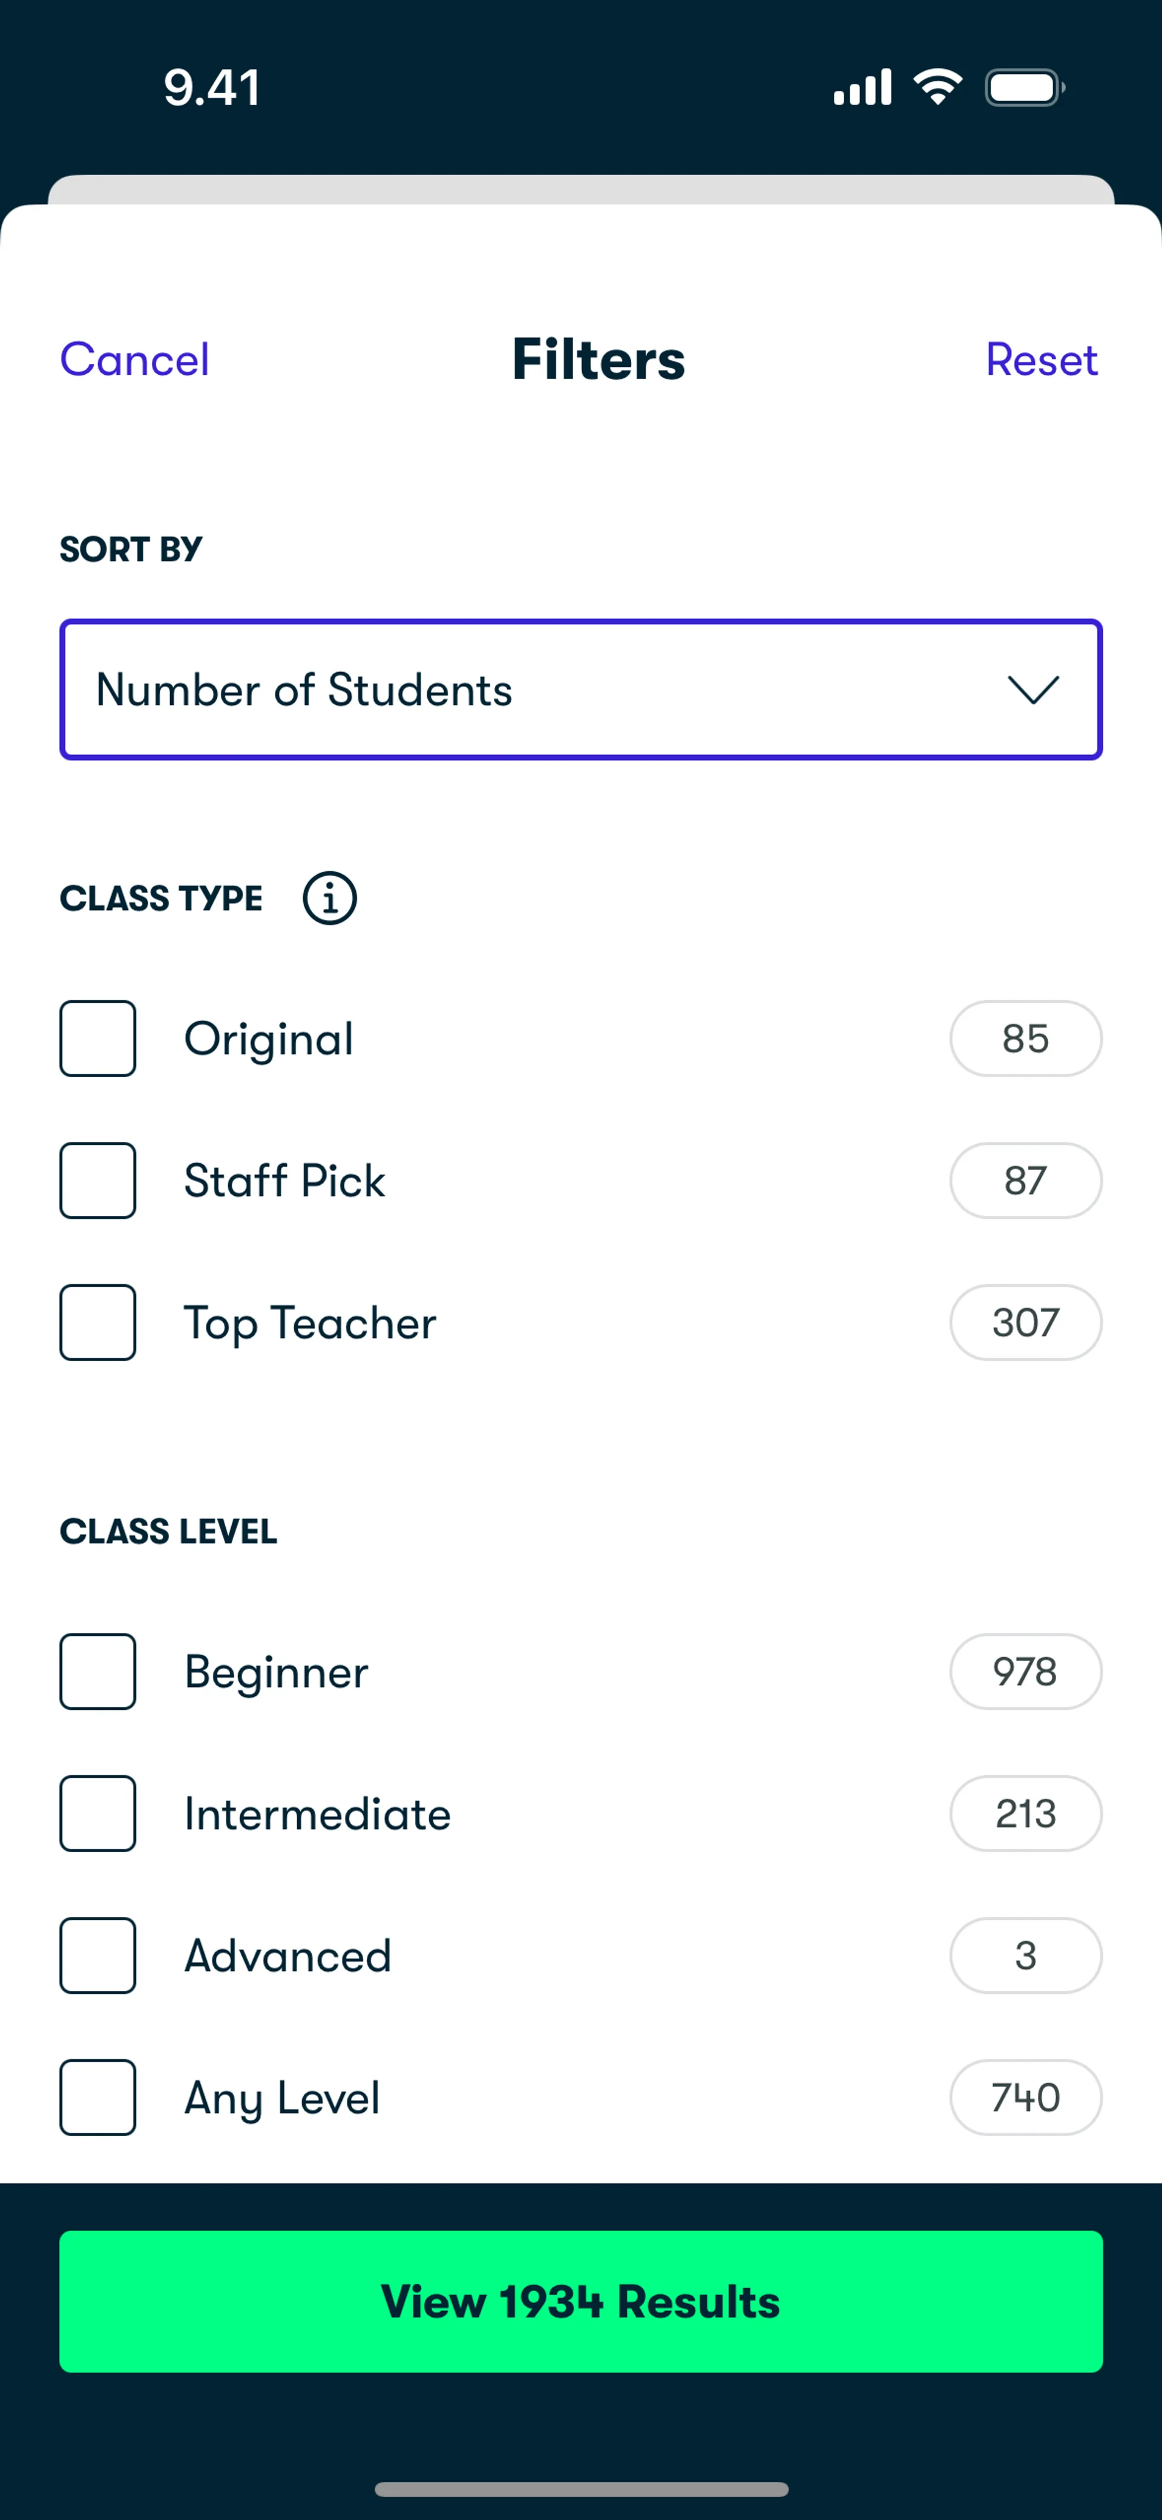Cancel the Filters sheet
This screenshot has width=1162, height=2520.
pos(135,360)
